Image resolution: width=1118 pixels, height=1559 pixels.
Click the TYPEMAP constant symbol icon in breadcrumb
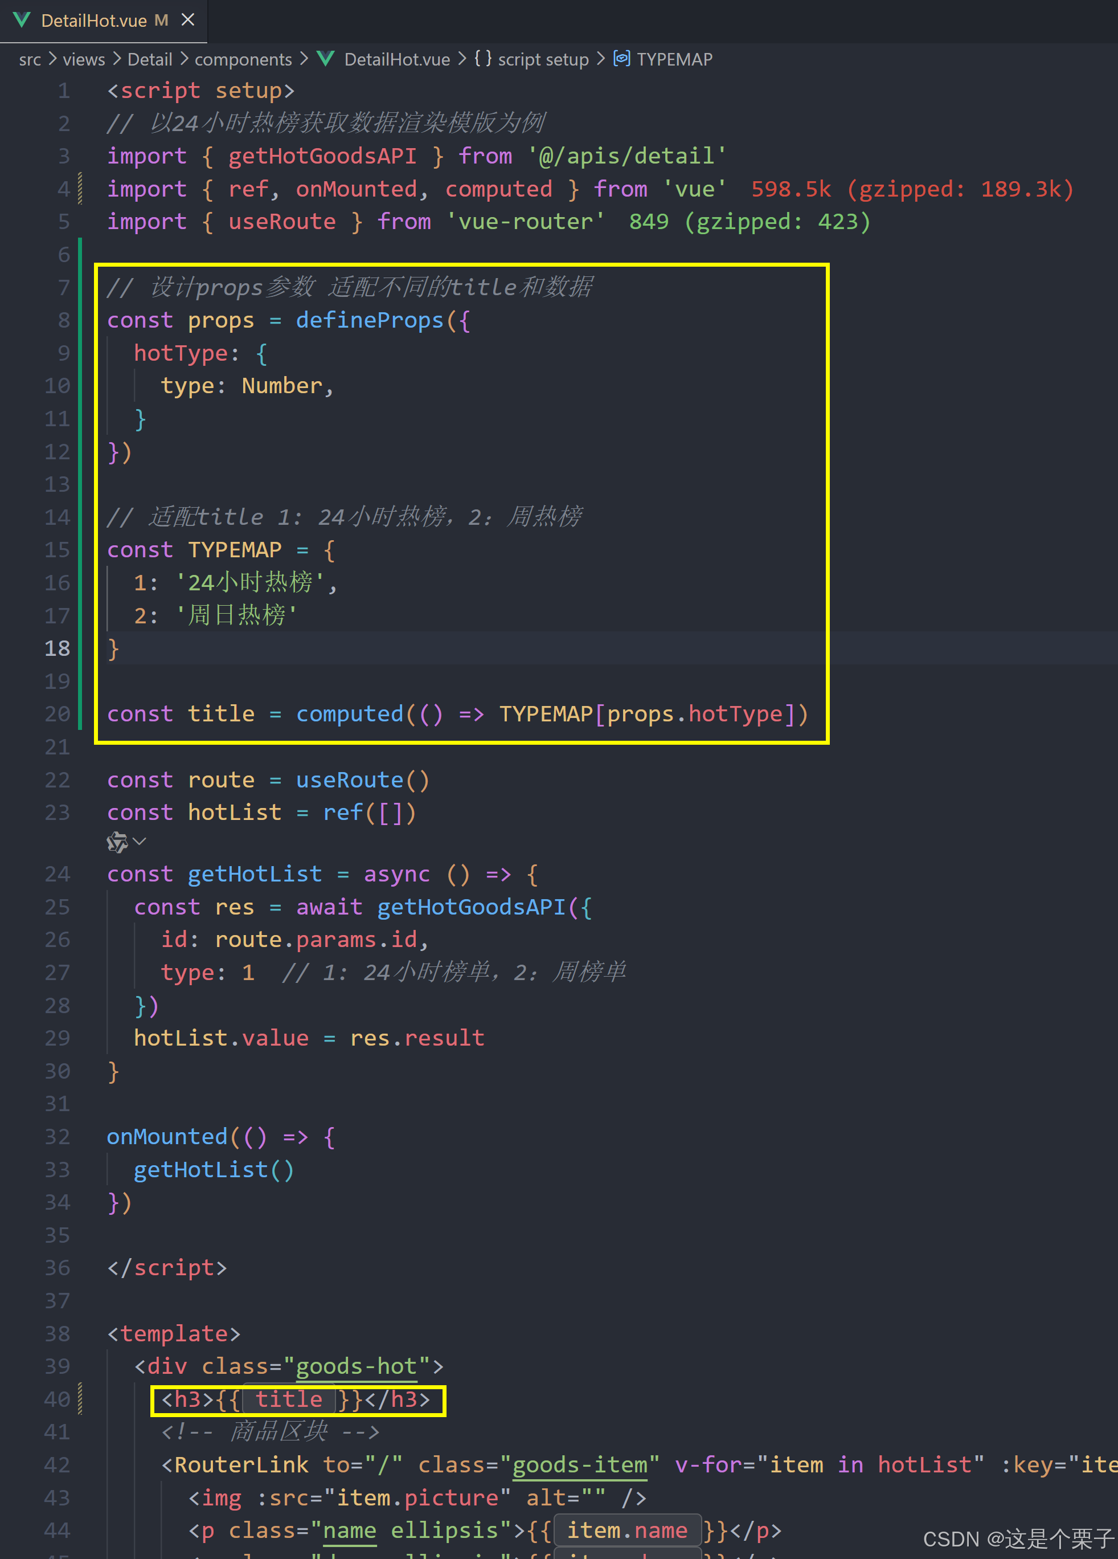tap(622, 59)
